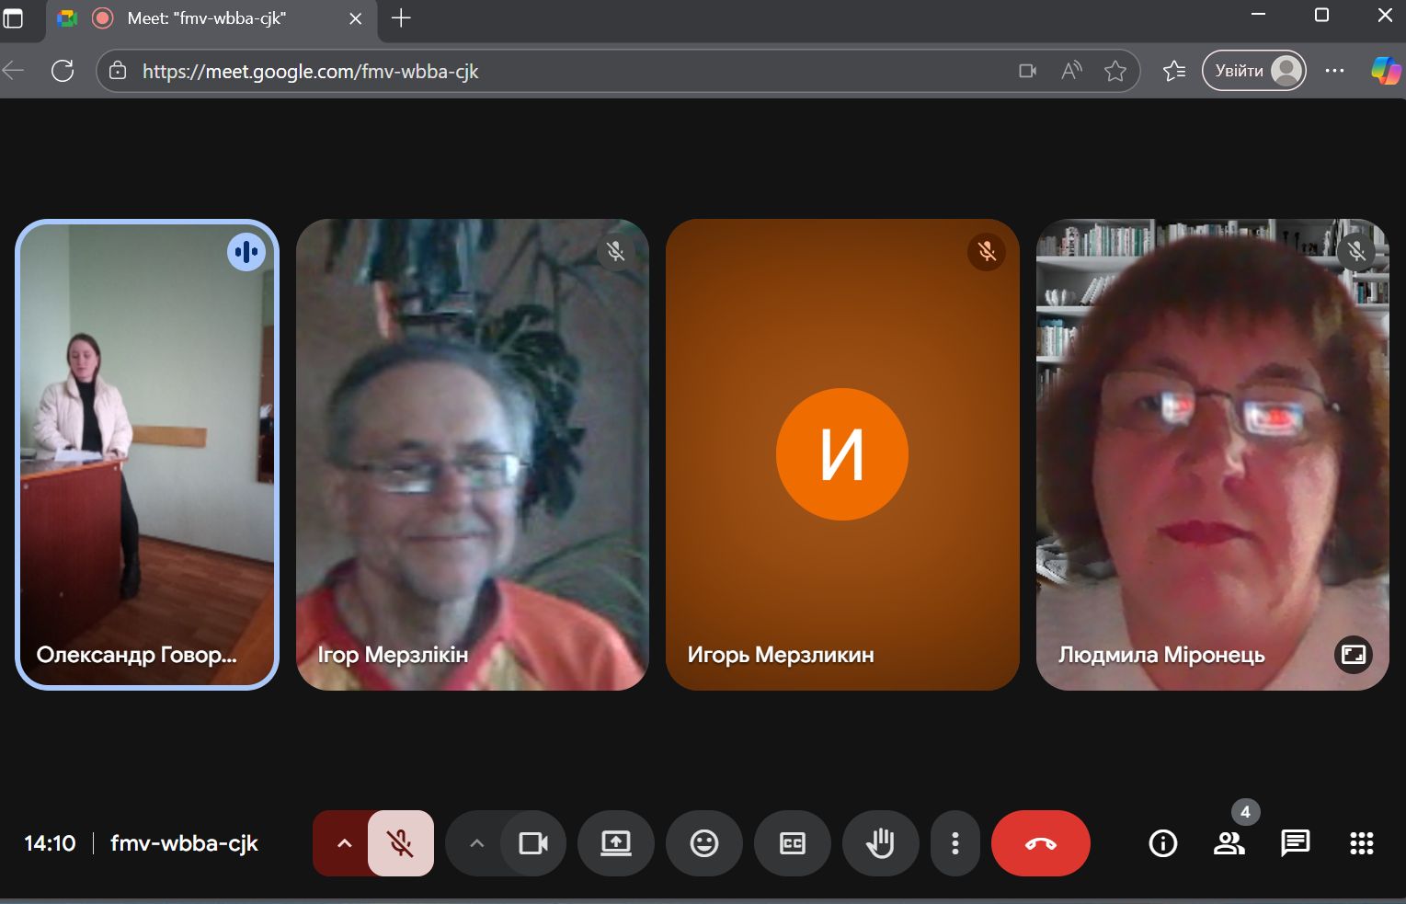Open the emoji reactions panel
This screenshot has width=1406, height=904.
pyautogui.click(x=703, y=843)
